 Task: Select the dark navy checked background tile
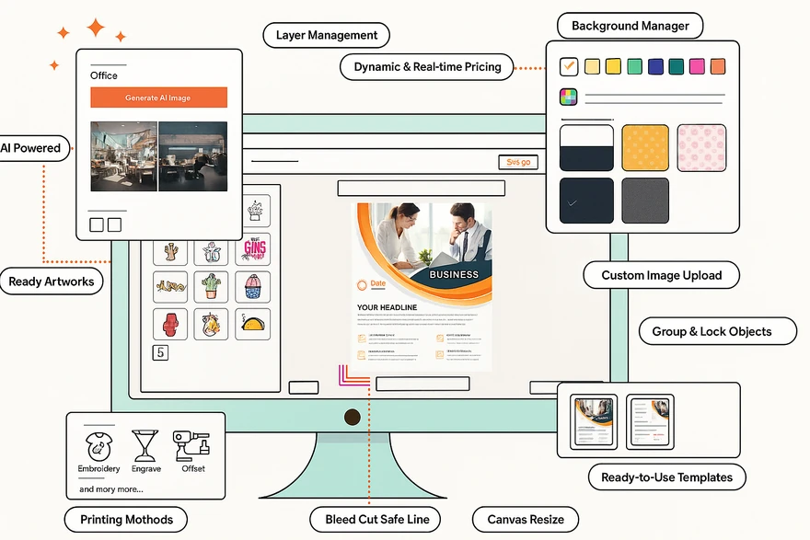coord(586,200)
